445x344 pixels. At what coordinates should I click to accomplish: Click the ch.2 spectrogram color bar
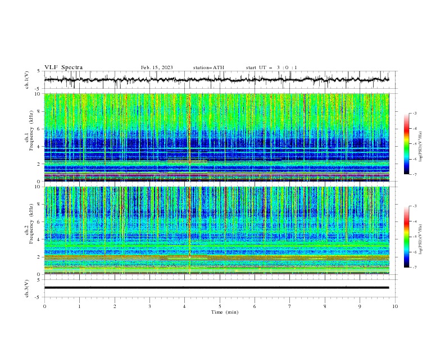pos(407,237)
